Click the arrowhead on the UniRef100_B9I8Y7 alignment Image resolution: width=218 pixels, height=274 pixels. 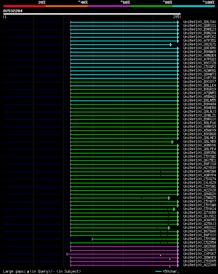point(178,82)
